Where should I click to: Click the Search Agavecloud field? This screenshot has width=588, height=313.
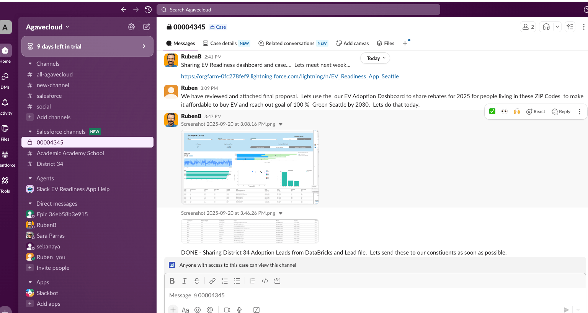click(298, 10)
